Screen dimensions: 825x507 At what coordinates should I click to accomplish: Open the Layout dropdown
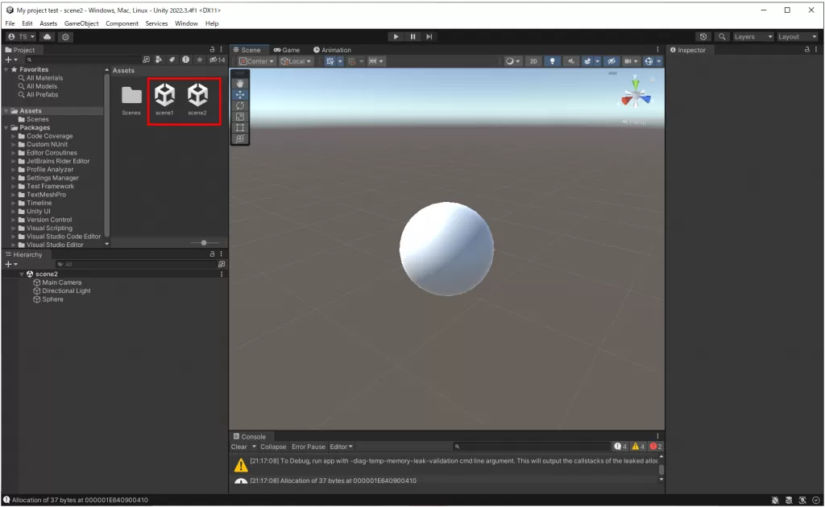(796, 36)
